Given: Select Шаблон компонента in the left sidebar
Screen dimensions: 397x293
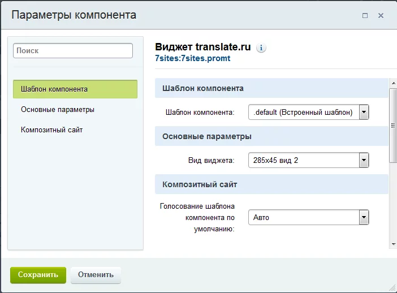Looking at the screenshot, I should 75,89.
